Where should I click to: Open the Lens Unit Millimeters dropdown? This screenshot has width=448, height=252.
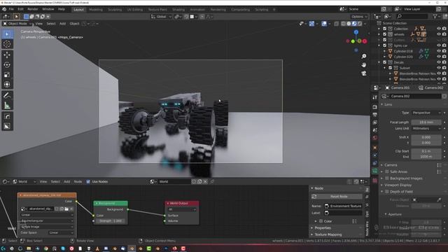[426, 129]
